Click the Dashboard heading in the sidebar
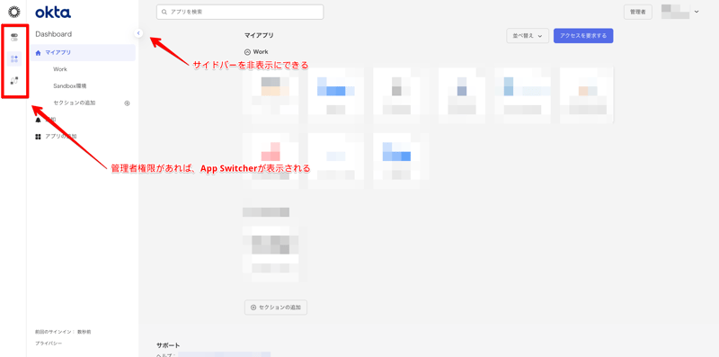Image resolution: width=719 pixels, height=357 pixels. (54, 34)
